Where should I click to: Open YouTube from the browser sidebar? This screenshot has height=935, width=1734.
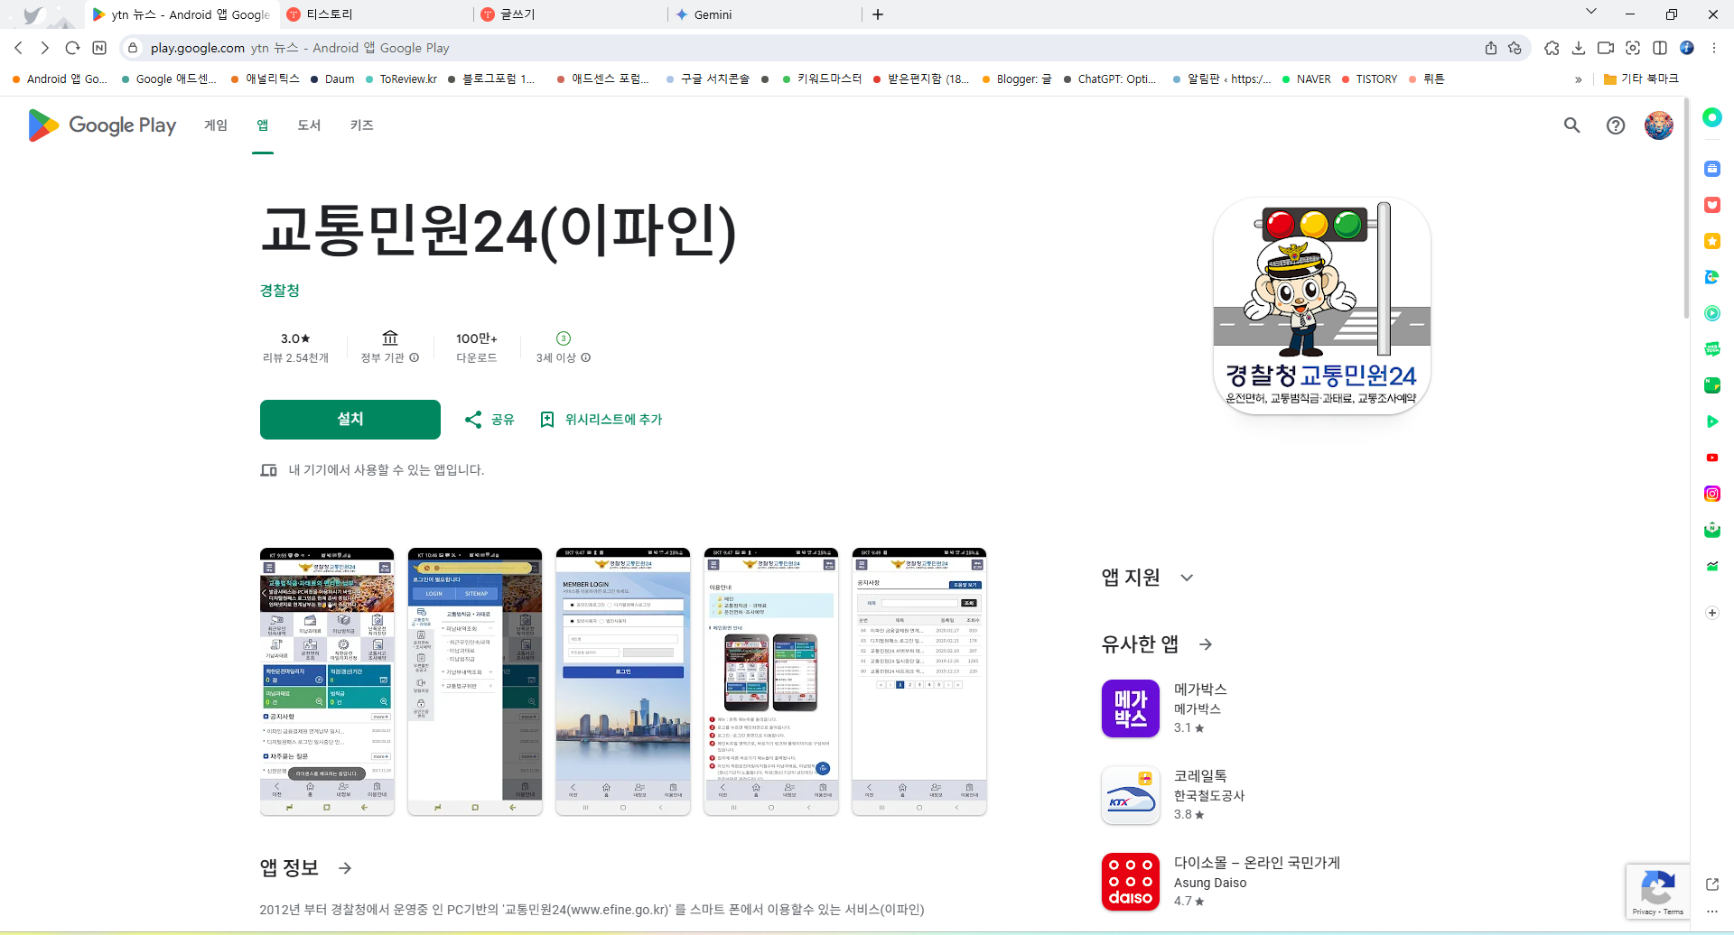[x=1711, y=458]
